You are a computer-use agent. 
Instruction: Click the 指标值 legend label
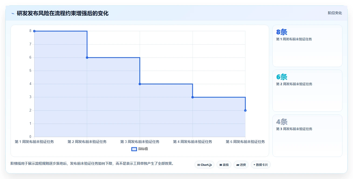143,149
